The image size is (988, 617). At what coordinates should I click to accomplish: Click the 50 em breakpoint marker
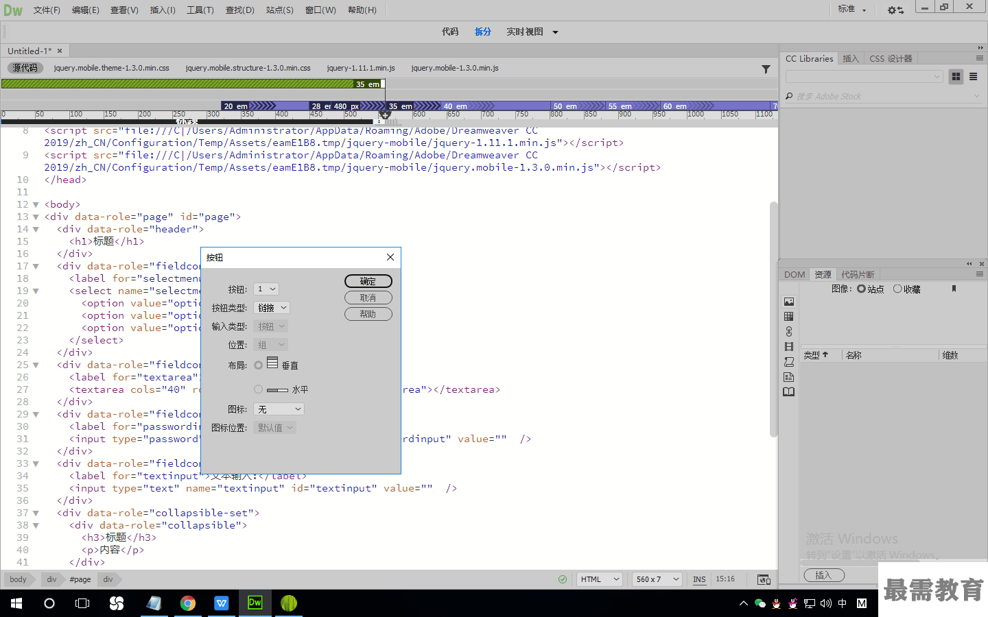pos(565,106)
